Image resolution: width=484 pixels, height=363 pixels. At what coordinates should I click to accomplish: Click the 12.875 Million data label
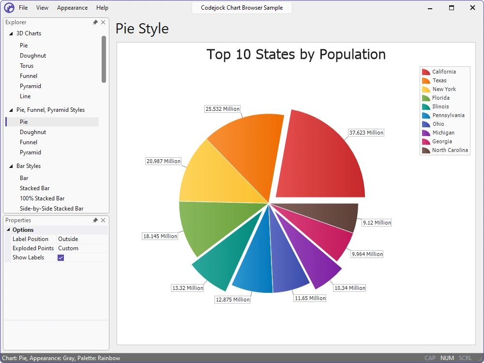coord(233,300)
